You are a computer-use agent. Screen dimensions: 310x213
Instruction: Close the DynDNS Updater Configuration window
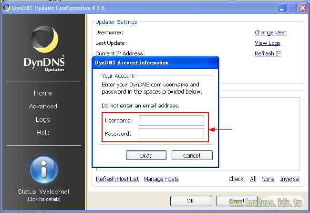302,8
